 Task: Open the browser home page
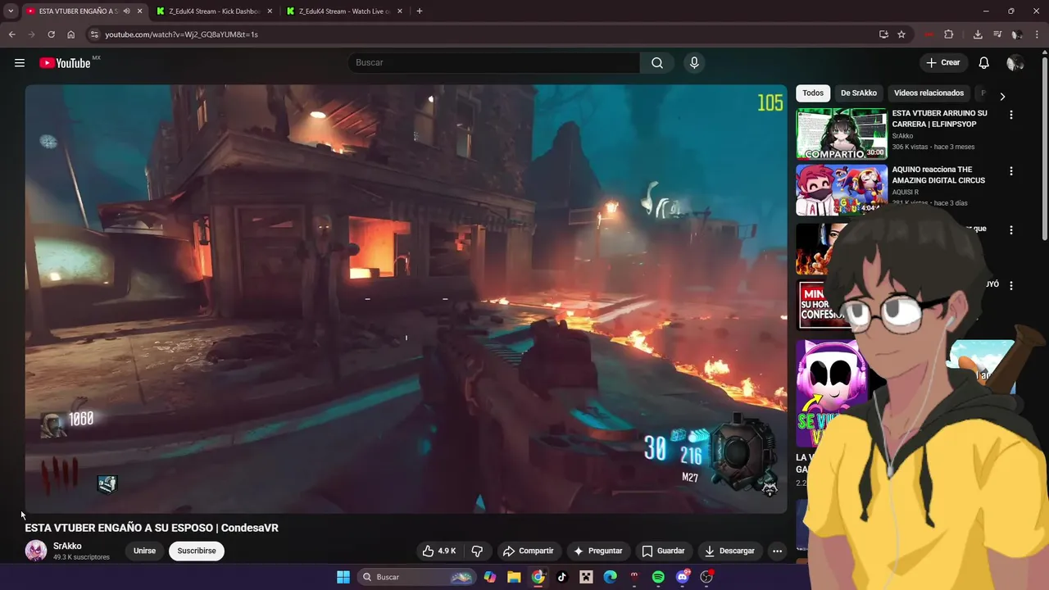(70, 34)
